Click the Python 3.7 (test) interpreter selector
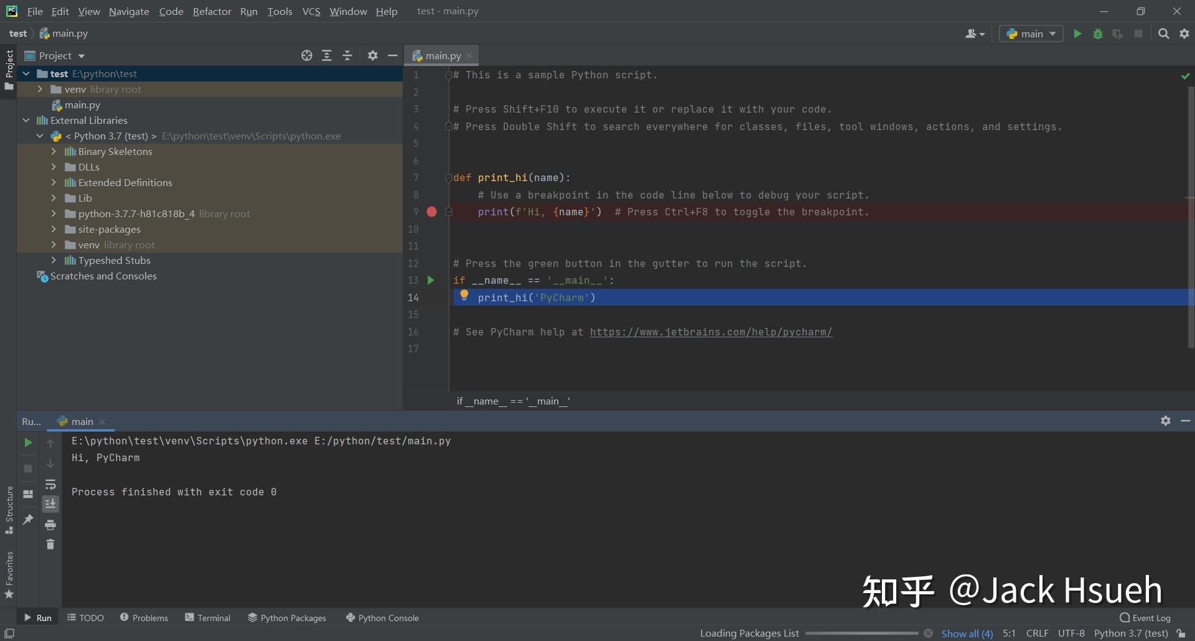1195x641 pixels. click(1131, 633)
